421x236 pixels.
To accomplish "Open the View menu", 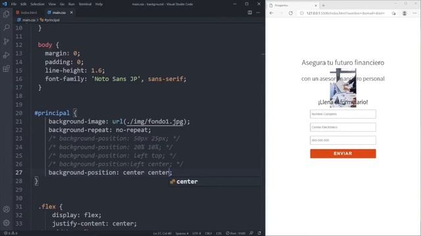I will coord(52,4).
